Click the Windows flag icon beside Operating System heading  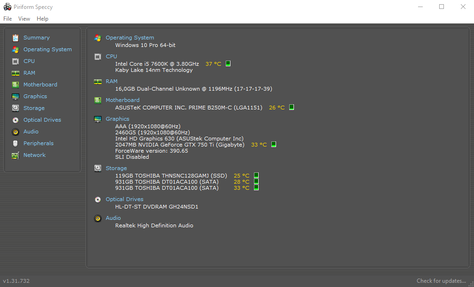point(98,38)
